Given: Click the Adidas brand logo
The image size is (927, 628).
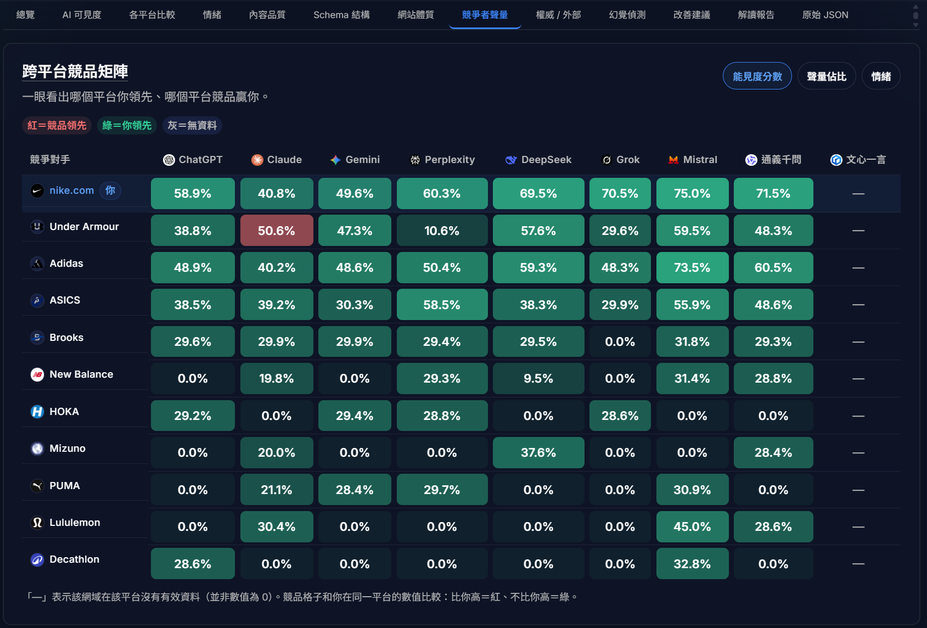Looking at the screenshot, I should tap(37, 263).
